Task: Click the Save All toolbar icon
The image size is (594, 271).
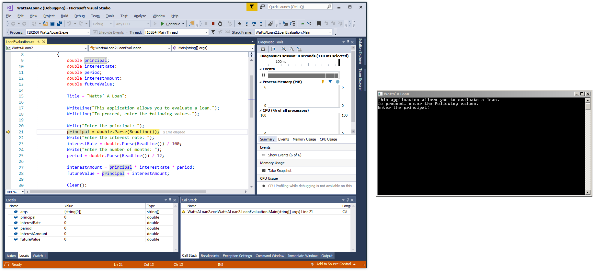Action: 59,24
